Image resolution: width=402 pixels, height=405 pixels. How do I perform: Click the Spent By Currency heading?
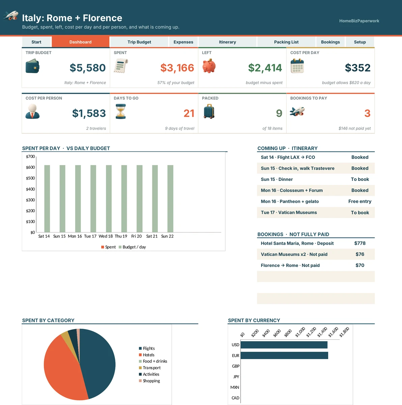(254, 321)
